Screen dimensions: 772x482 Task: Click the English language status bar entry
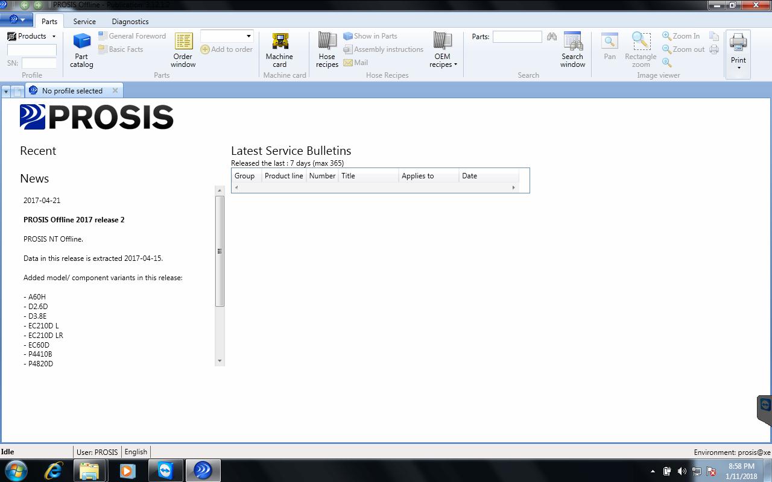coord(136,452)
